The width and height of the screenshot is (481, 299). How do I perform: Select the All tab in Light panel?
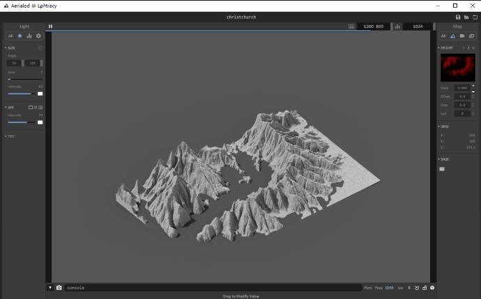point(10,35)
